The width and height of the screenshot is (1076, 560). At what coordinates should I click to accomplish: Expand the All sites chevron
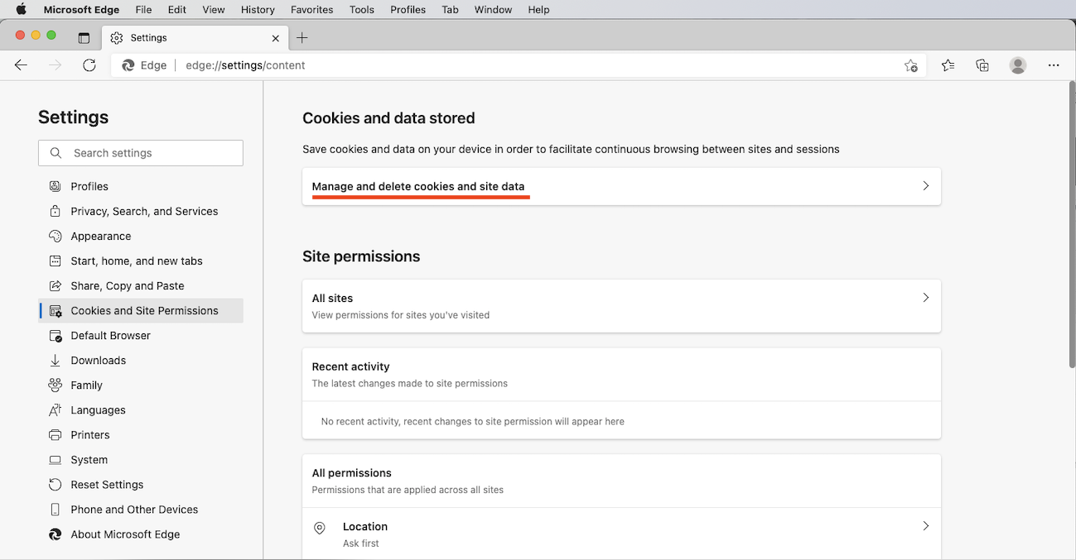pyautogui.click(x=926, y=298)
